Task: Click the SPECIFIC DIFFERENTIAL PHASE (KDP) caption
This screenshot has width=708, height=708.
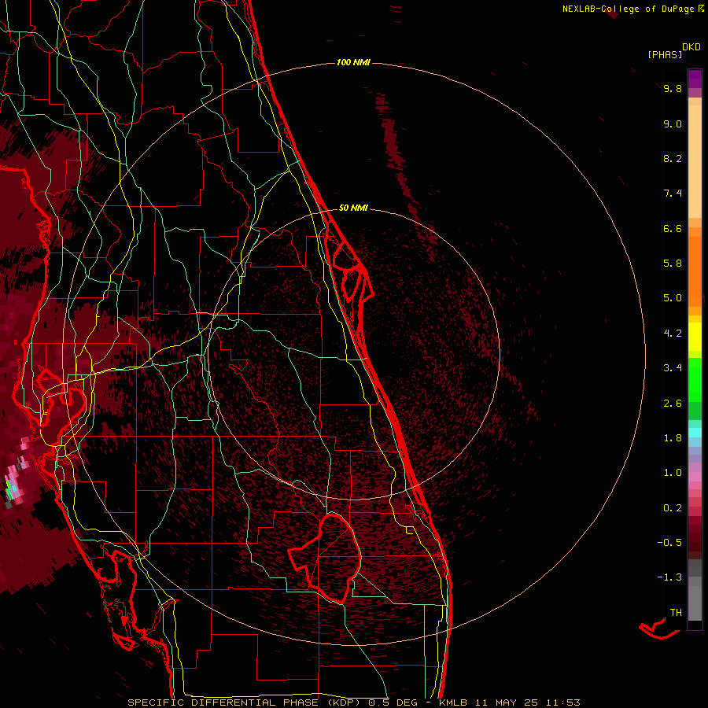Action: (246, 702)
